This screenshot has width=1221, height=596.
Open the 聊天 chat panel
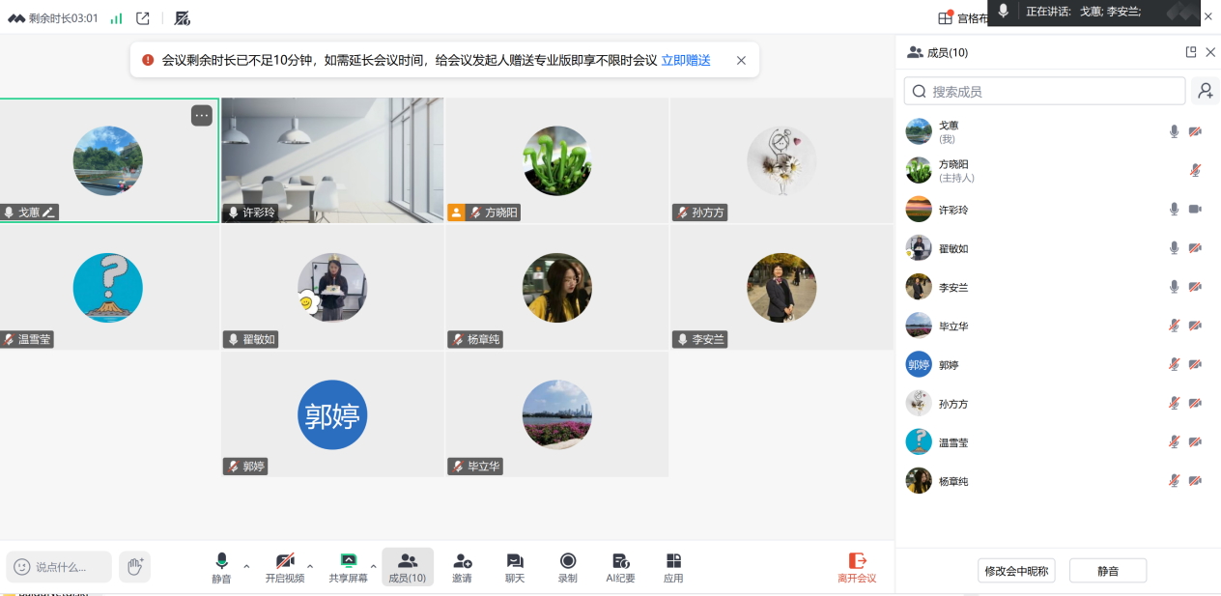pyautogui.click(x=515, y=567)
